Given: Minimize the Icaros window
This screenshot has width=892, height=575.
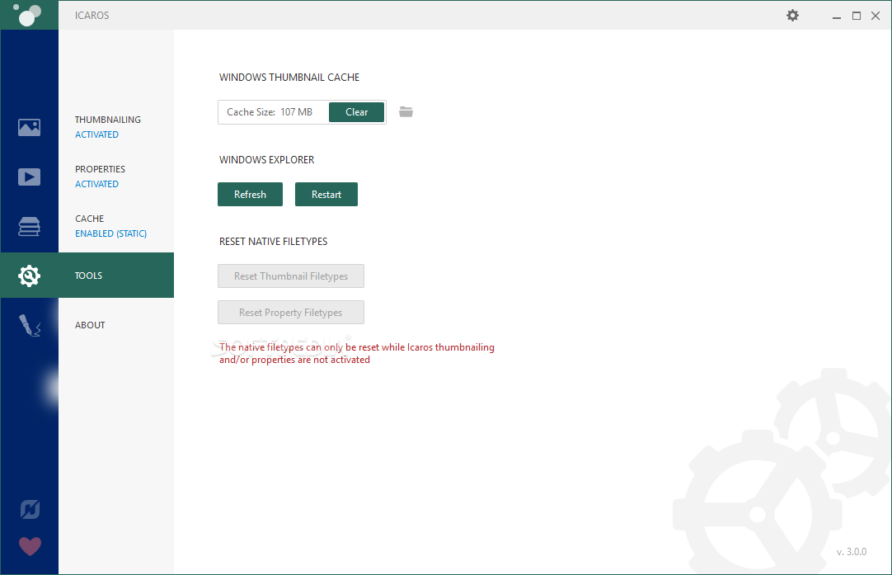Looking at the screenshot, I should coord(836,16).
